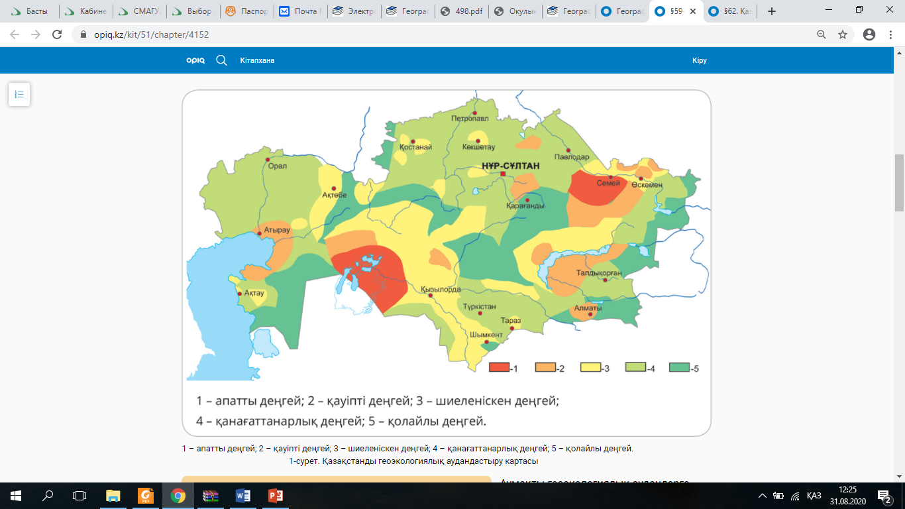Screen dimensions: 905x509
Task: Bookmark this page with star icon
Action: (x=843, y=34)
